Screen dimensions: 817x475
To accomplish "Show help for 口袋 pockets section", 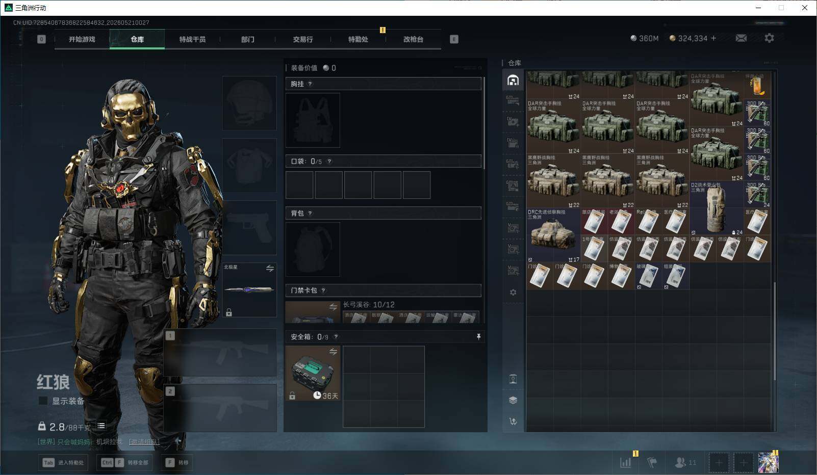I will pyautogui.click(x=329, y=162).
